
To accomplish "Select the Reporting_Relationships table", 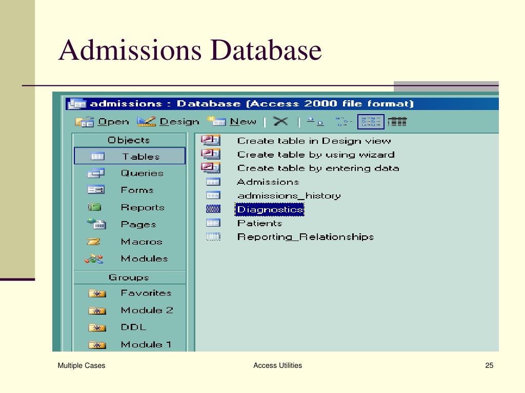I will click(x=306, y=236).
